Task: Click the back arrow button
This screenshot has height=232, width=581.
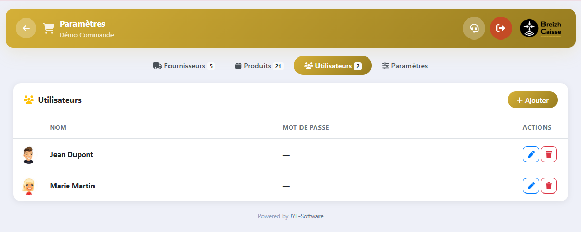Action: click(x=26, y=28)
